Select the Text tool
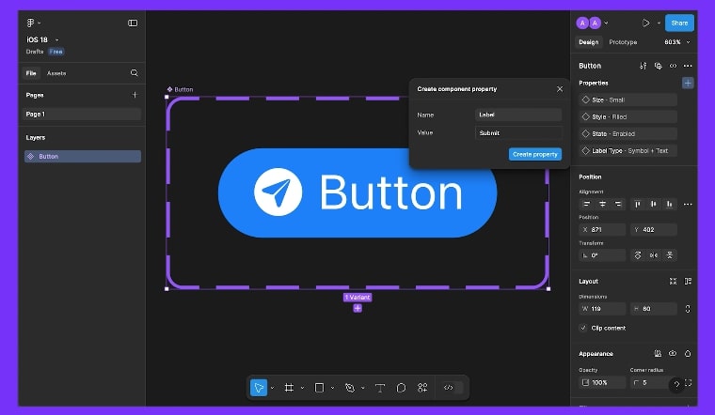This screenshot has width=715, height=415. pos(379,388)
